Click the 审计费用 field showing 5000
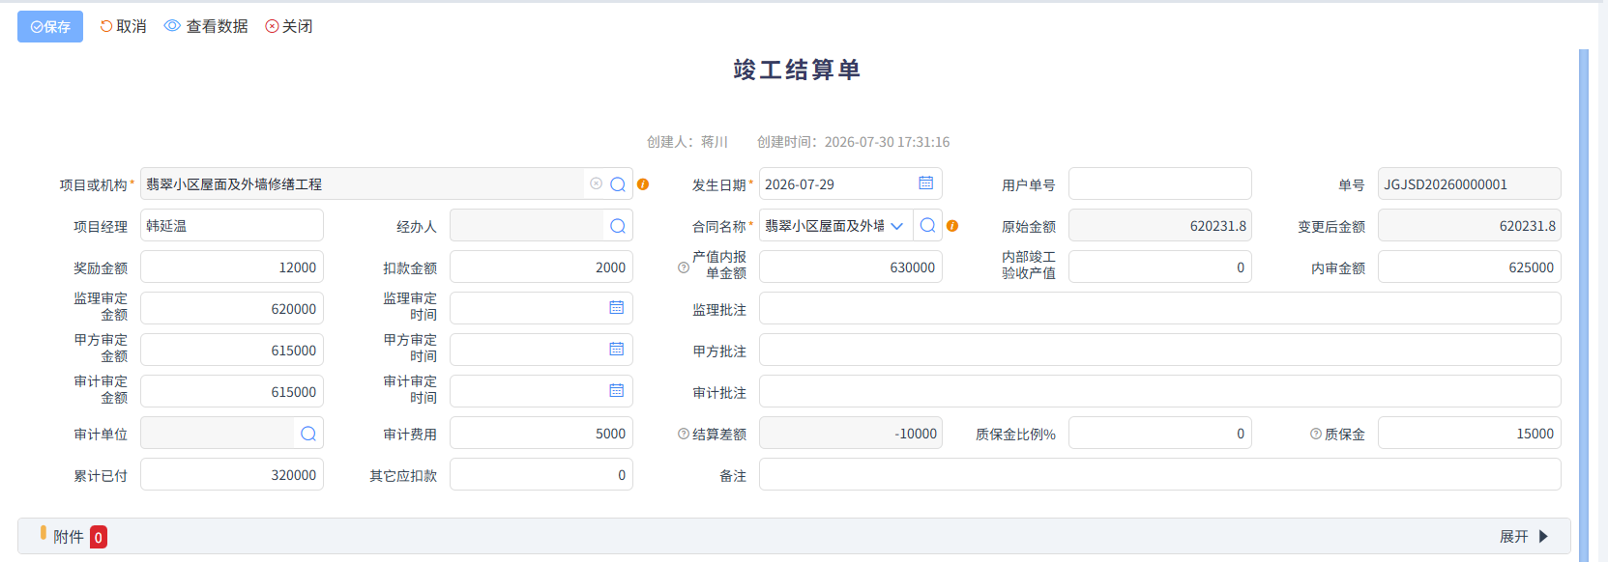Image resolution: width=1608 pixels, height=562 pixels. [x=541, y=433]
